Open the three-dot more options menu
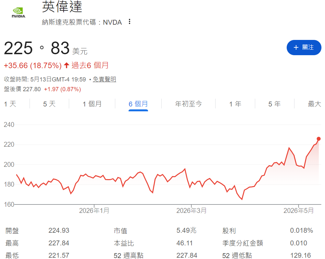The width and height of the screenshot is (325, 259). point(130,21)
